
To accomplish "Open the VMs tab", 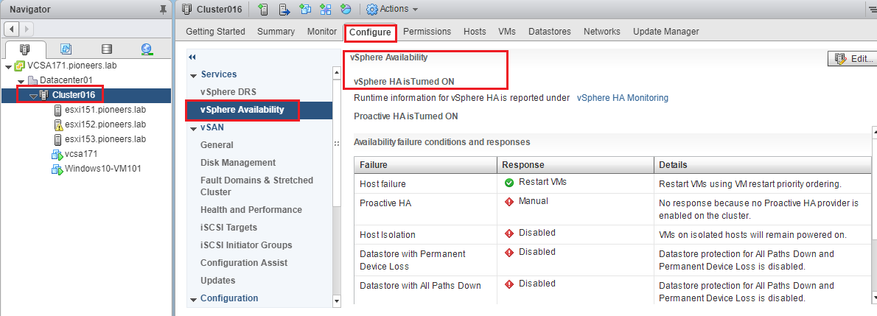I will 507,32.
